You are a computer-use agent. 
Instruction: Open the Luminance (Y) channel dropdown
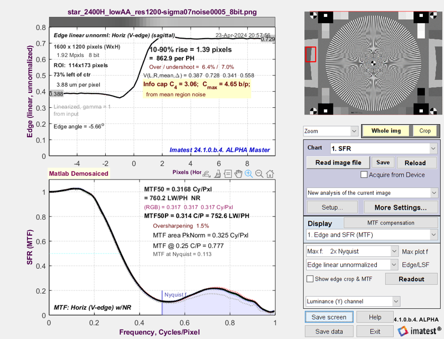click(352, 302)
